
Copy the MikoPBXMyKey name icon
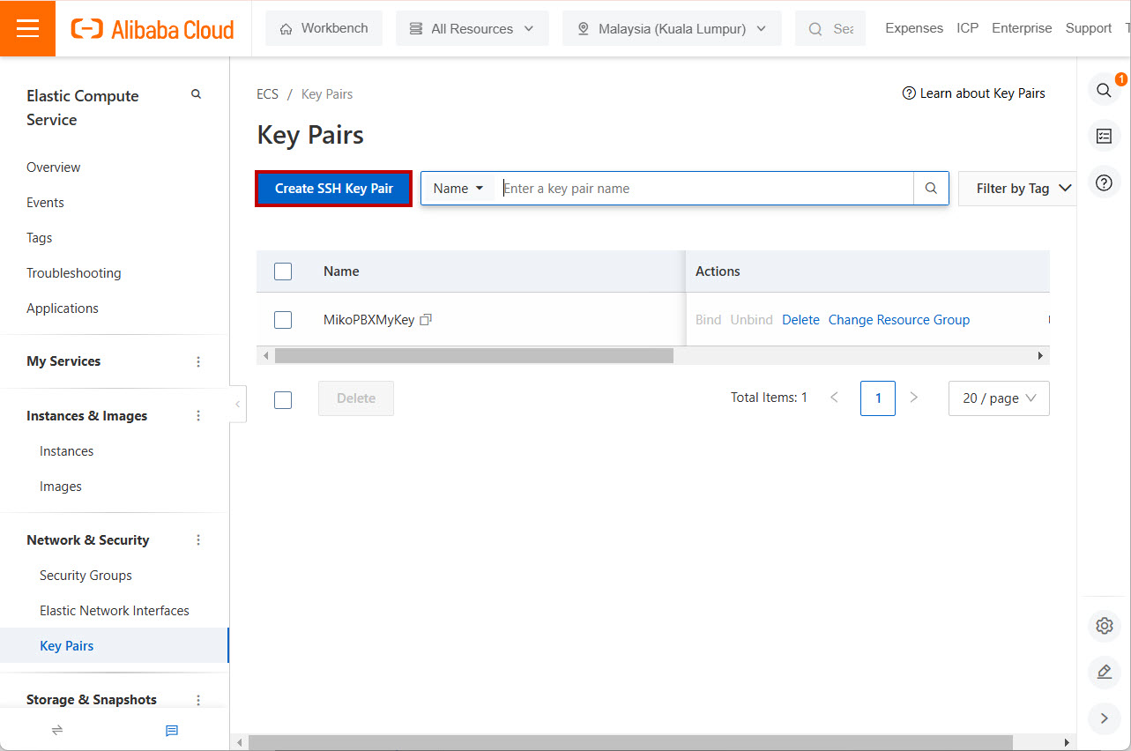click(x=426, y=320)
